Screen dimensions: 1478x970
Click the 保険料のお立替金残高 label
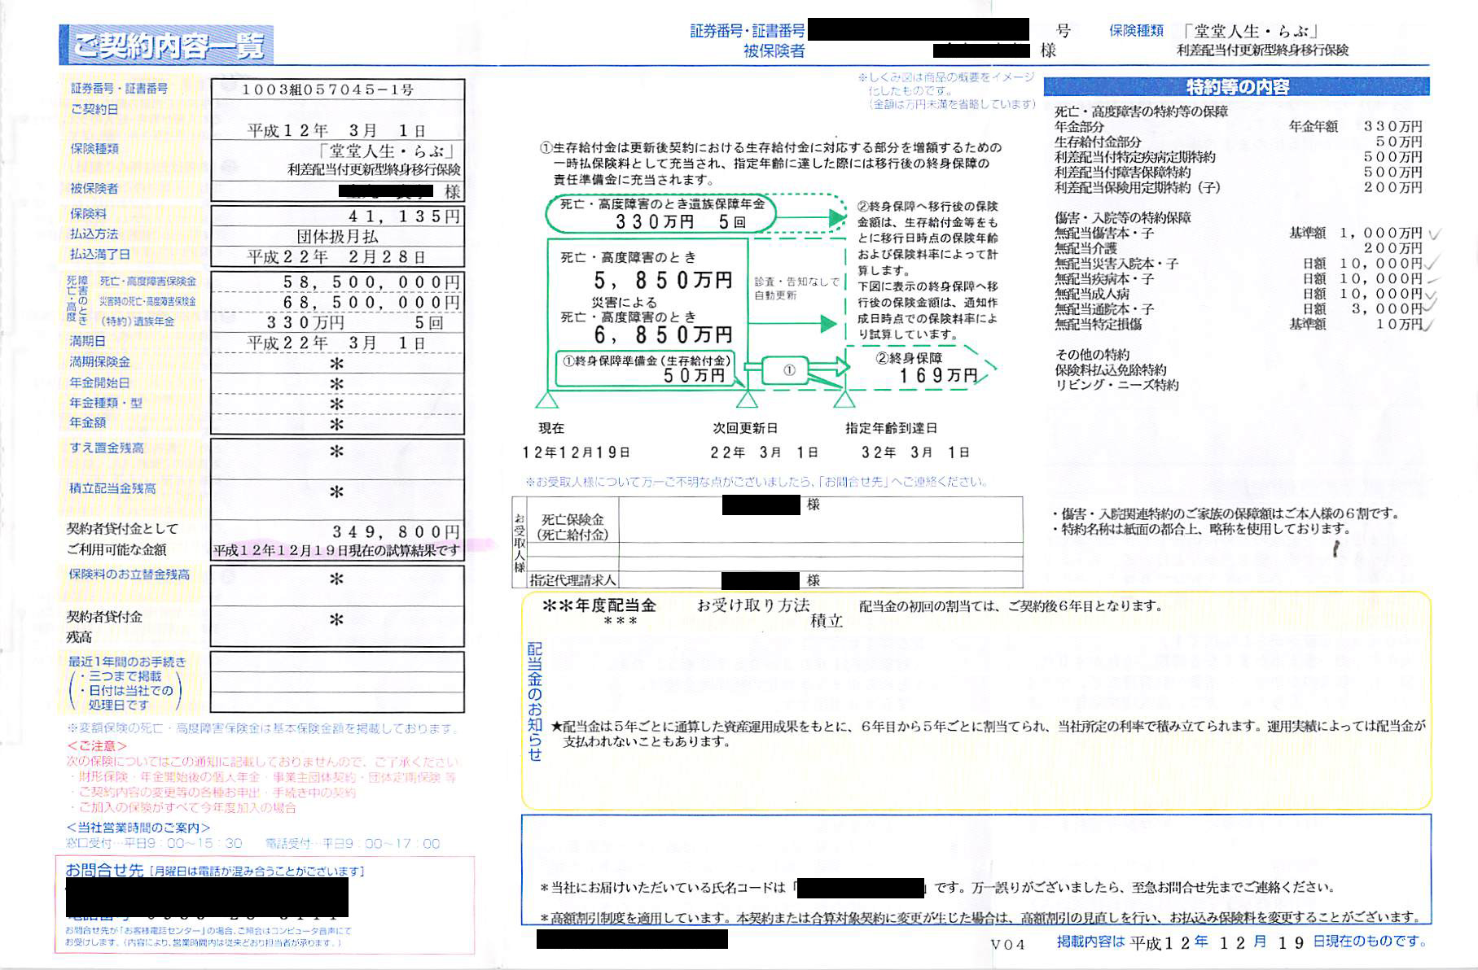pos(129,574)
